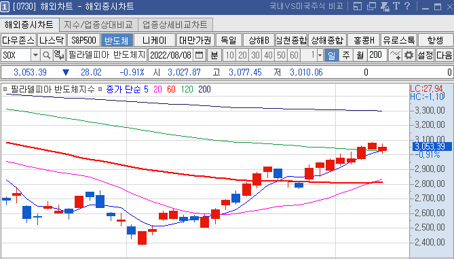Switch to 해외증시차트 tab
Screen dimensions: 454x259
coord(29,24)
